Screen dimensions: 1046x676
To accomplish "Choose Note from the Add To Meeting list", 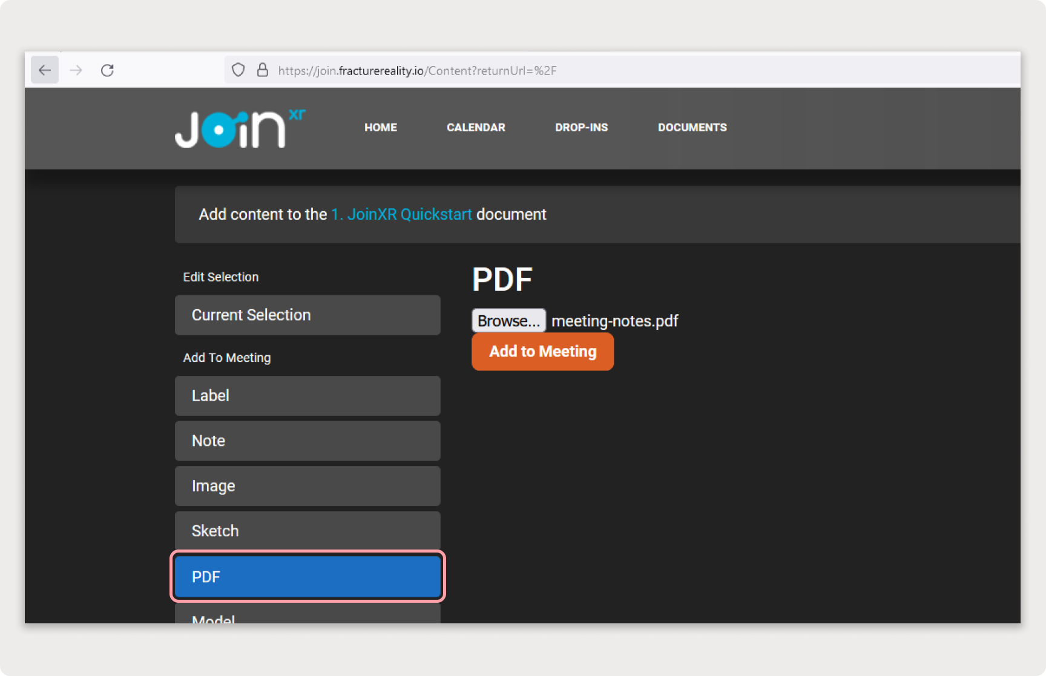I will click(x=307, y=441).
